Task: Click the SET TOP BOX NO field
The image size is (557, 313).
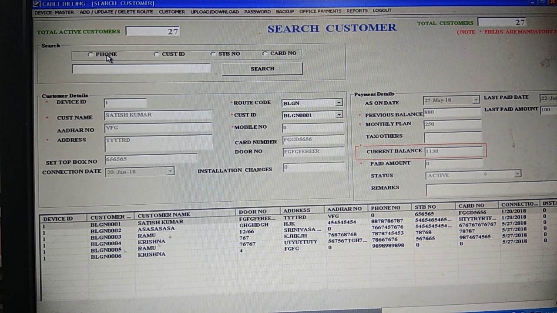Action: click(x=151, y=160)
